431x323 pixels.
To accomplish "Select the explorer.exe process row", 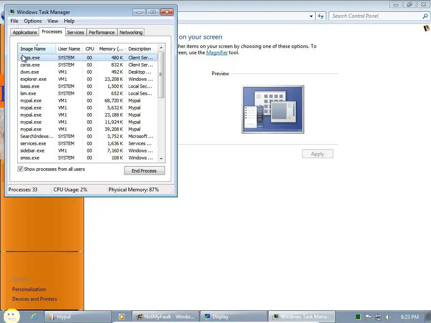I will pos(88,79).
